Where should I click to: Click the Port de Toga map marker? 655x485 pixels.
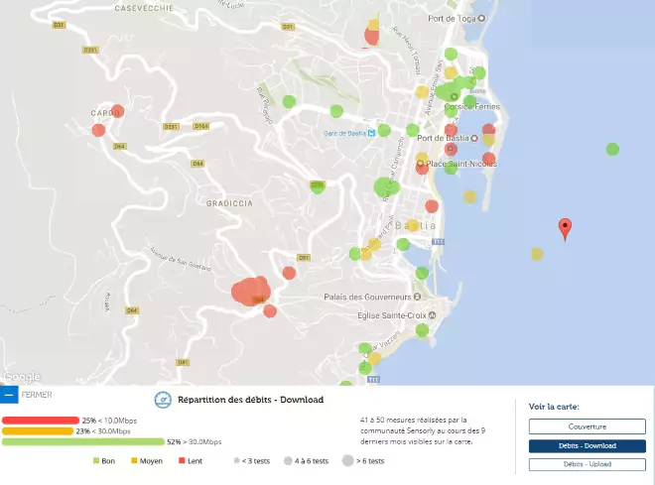pyautogui.click(x=482, y=18)
